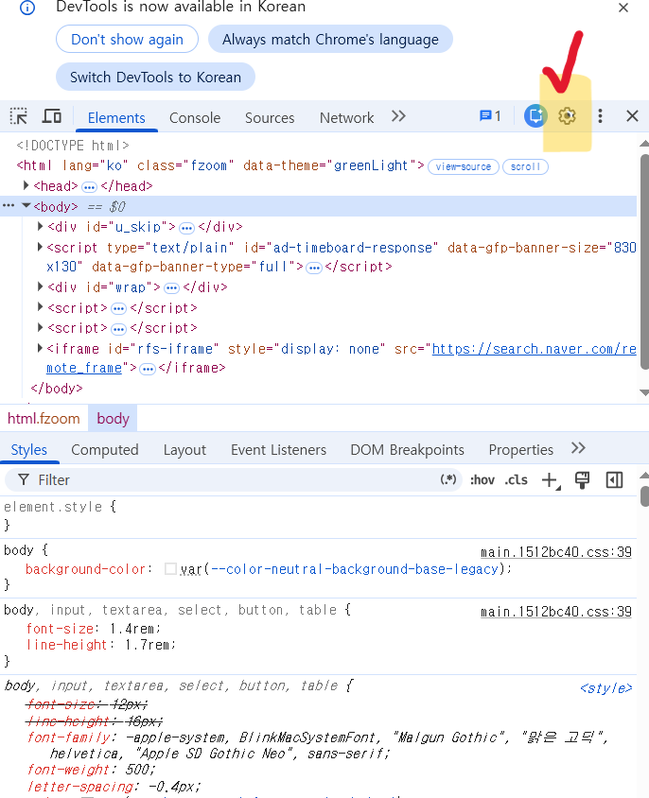This screenshot has height=798, width=649.
Task: Toggle the computed styles sidebar icon
Action: pyautogui.click(x=614, y=480)
